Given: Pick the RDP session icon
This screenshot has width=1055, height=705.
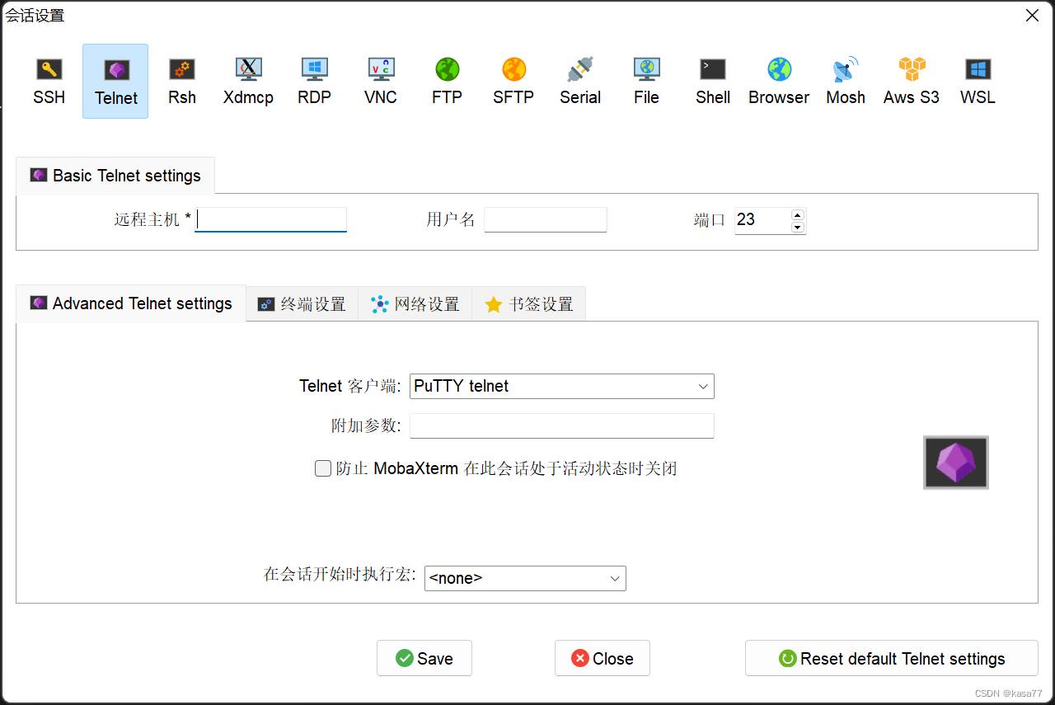Looking at the screenshot, I should pyautogui.click(x=315, y=82).
